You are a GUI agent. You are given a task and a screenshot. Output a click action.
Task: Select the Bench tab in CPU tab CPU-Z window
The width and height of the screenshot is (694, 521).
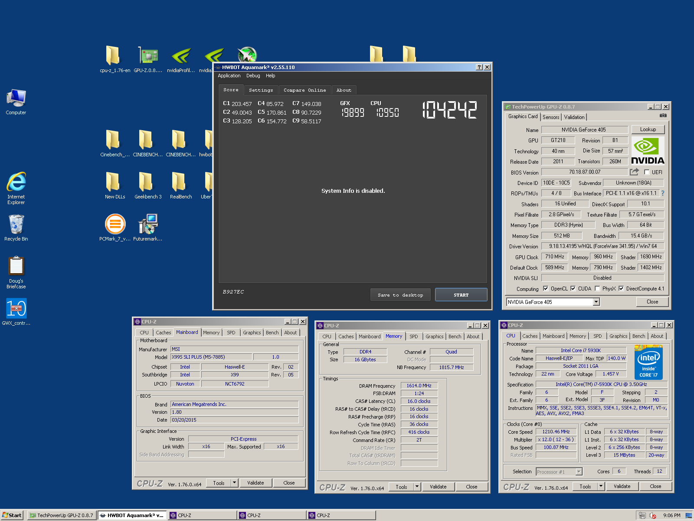638,336
